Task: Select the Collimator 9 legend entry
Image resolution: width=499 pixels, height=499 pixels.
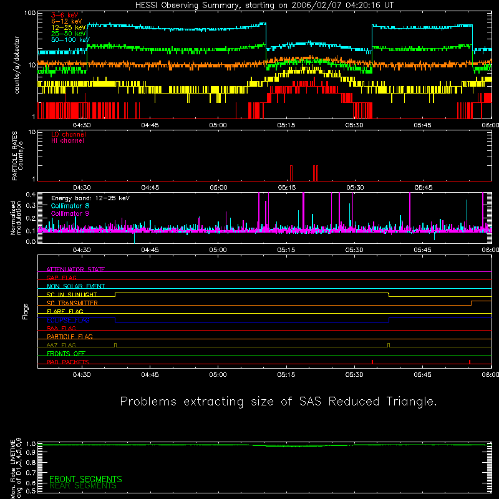Action: (70, 213)
